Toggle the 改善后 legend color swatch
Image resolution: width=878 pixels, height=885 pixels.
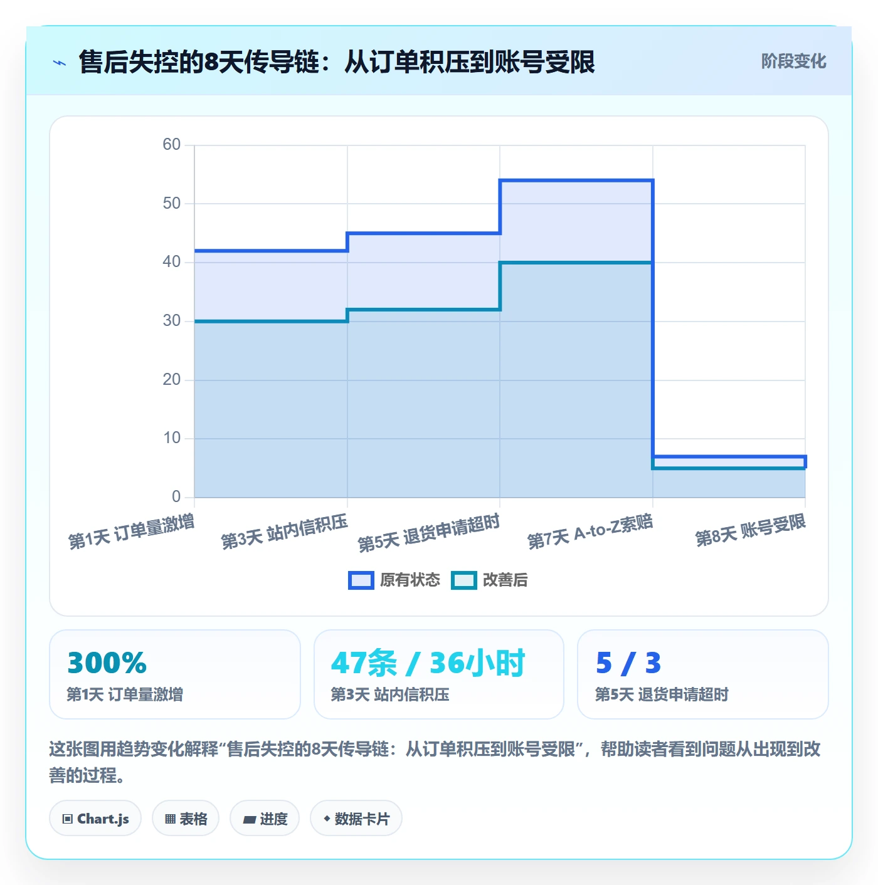(x=463, y=580)
